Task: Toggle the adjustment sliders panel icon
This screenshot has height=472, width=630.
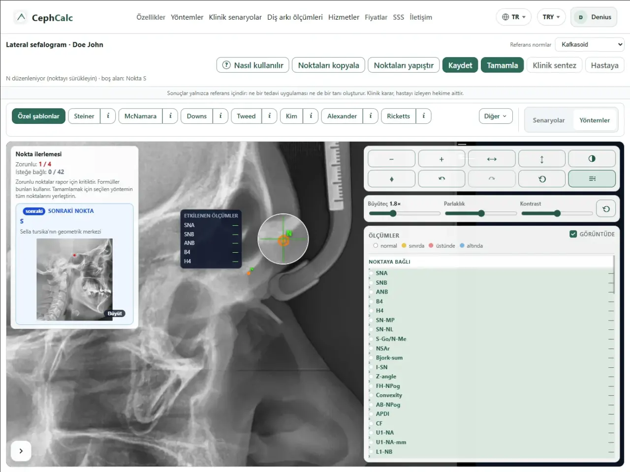Action: tap(592, 179)
